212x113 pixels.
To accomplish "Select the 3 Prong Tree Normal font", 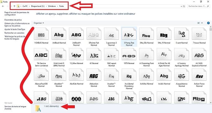I will (x=129, y=34).
